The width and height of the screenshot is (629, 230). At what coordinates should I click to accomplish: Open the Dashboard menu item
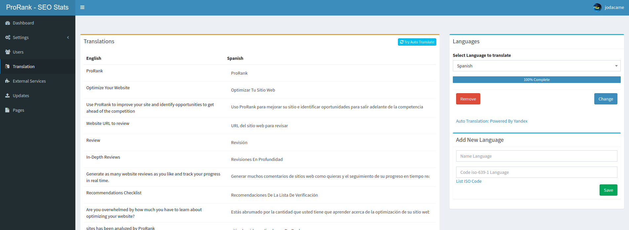click(x=38, y=23)
